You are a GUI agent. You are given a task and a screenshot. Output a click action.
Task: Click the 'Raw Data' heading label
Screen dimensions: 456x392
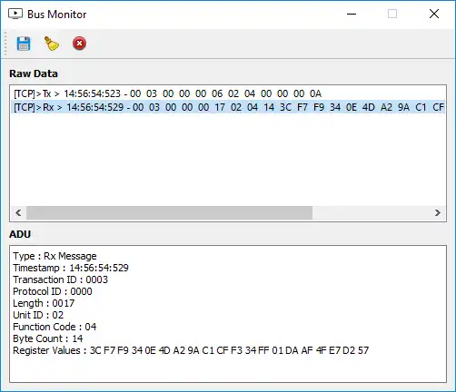pos(34,73)
